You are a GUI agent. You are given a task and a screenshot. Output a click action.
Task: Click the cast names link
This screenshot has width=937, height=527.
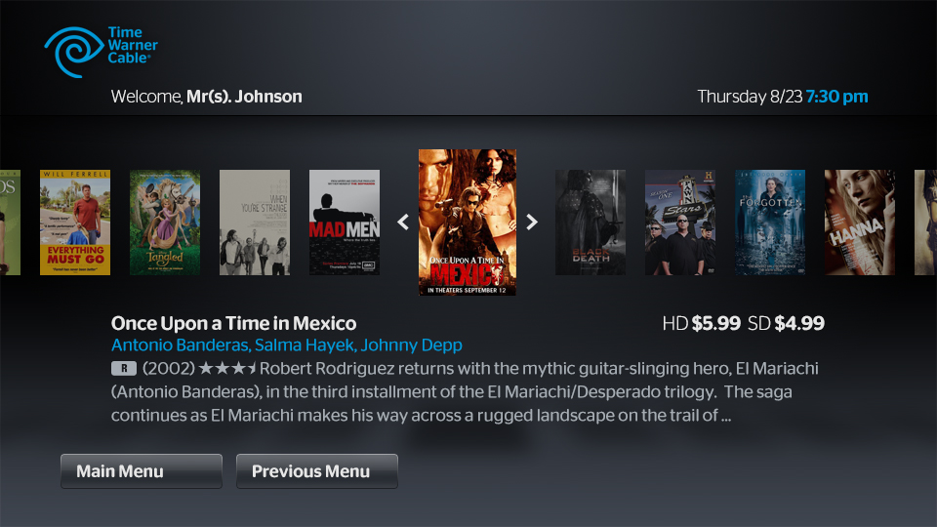[287, 345]
